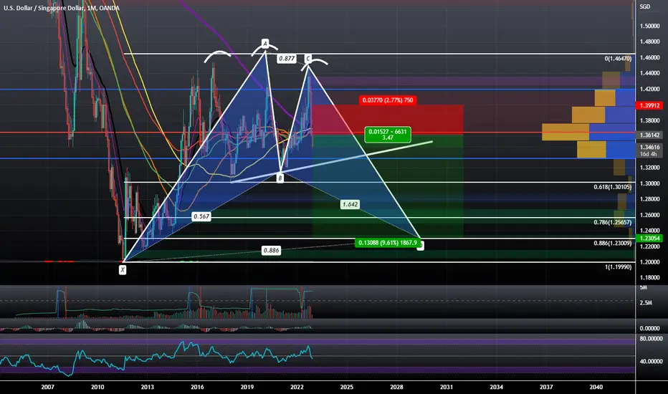
Task: Click the current price tag 1.34616
Action: (649, 150)
